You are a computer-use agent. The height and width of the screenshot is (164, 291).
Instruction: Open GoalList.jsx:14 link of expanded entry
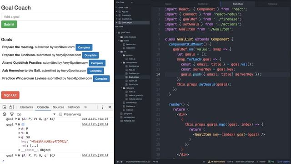click(95, 124)
